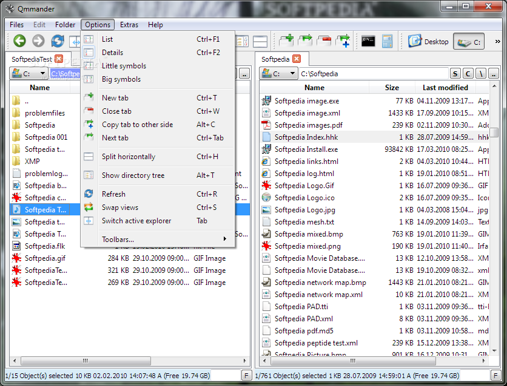Image resolution: width=507 pixels, height=386 pixels.
Task: Choose Refresh in Options menu
Action: pyautogui.click(x=158, y=194)
